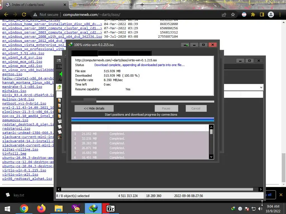Click the IDM download dialog's green arrow button
The width and height of the screenshot is (286, 214).
(185, 45)
